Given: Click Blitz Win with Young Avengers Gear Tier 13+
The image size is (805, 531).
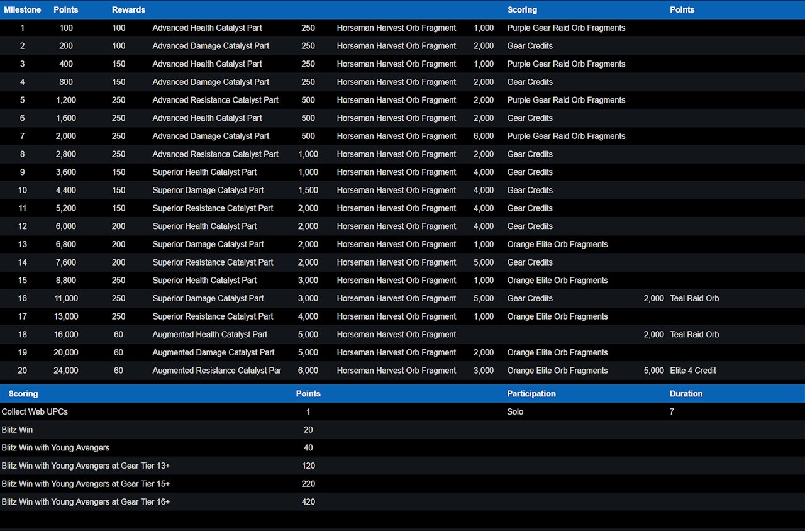Looking at the screenshot, I should [x=86, y=466].
